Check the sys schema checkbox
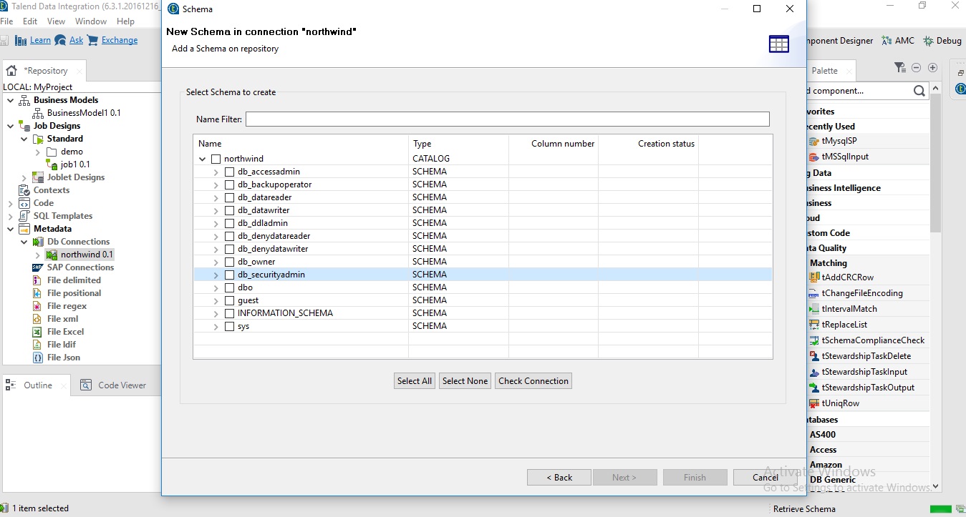Viewport: 966px width, 517px height. click(229, 326)
